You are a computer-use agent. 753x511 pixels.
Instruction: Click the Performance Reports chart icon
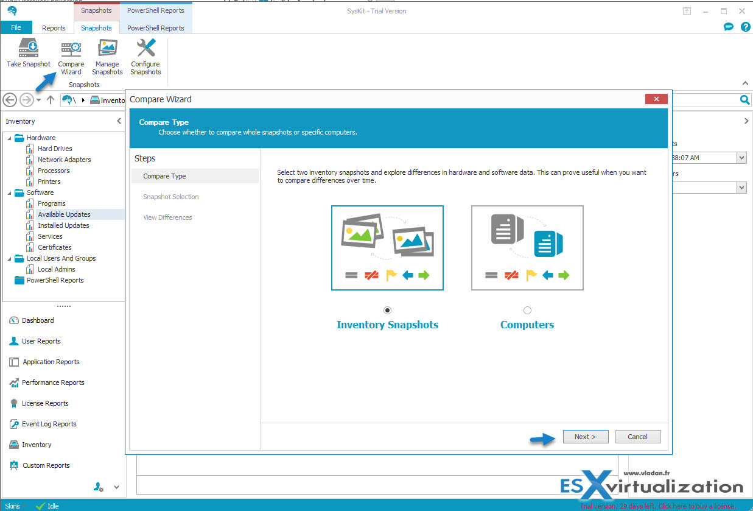(14, 382)
